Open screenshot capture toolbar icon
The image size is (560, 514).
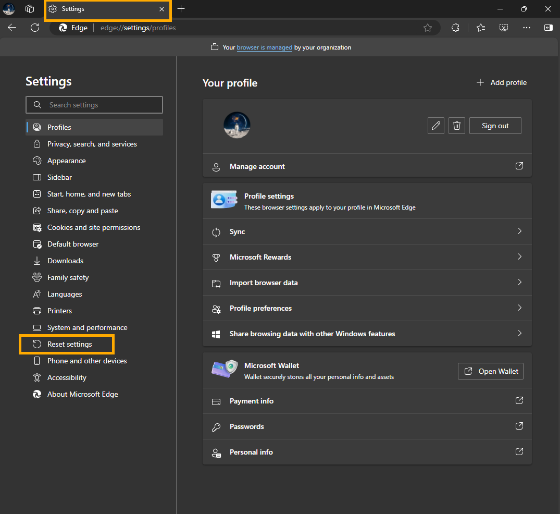(504, 28)
